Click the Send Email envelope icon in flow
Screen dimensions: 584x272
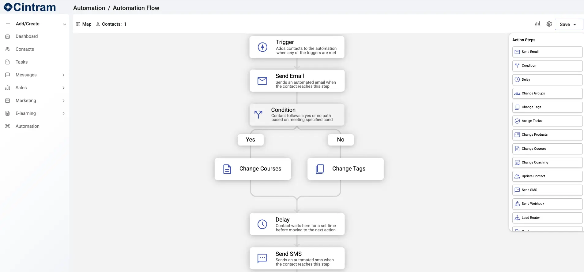click(x=262, y=81)
